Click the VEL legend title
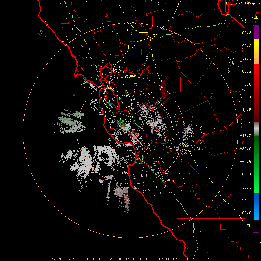 click(255, 17)
